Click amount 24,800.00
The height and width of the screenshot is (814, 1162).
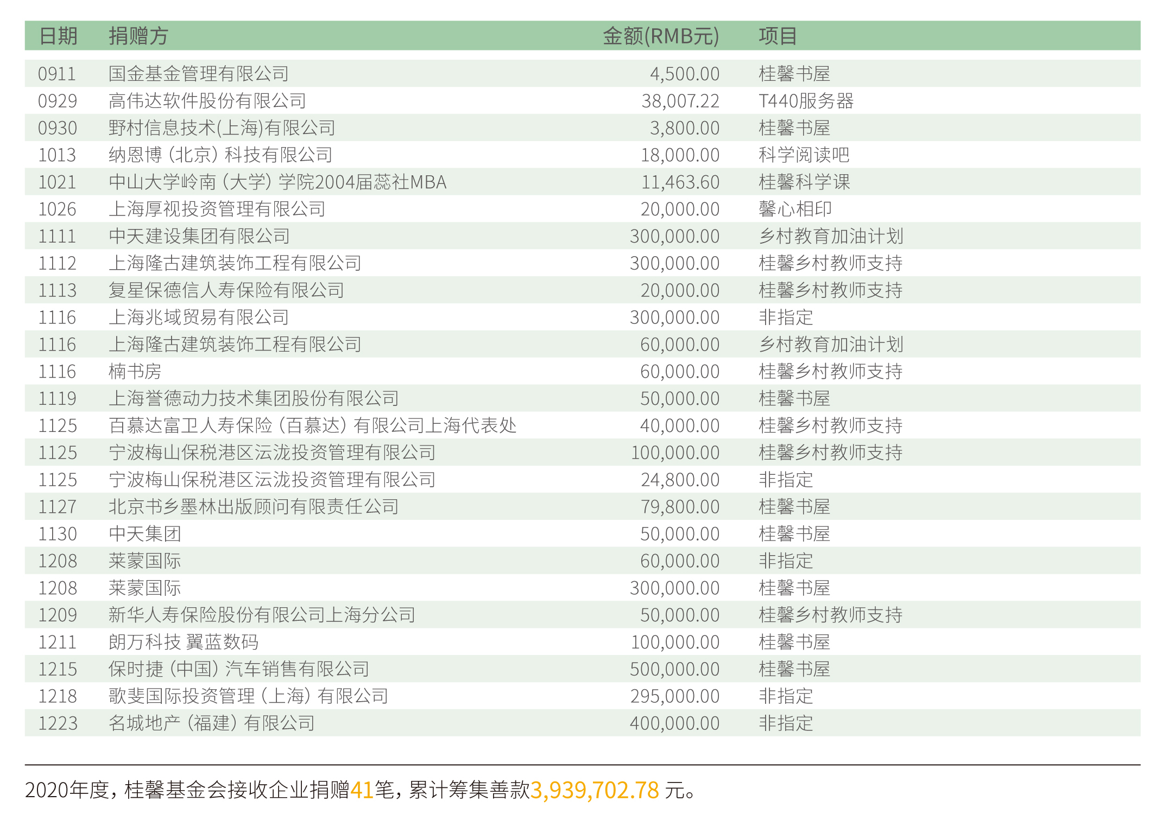680,480
